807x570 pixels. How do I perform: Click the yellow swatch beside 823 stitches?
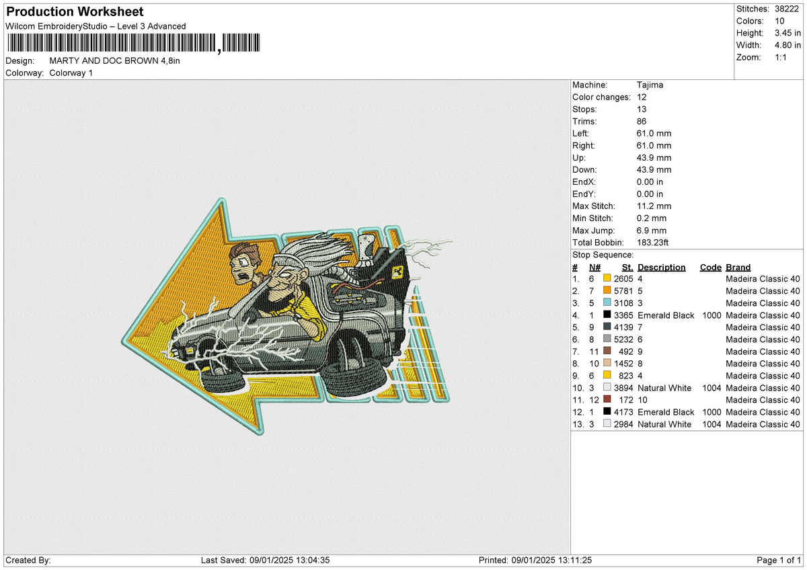pyautogui.click(x=607, y=376)
